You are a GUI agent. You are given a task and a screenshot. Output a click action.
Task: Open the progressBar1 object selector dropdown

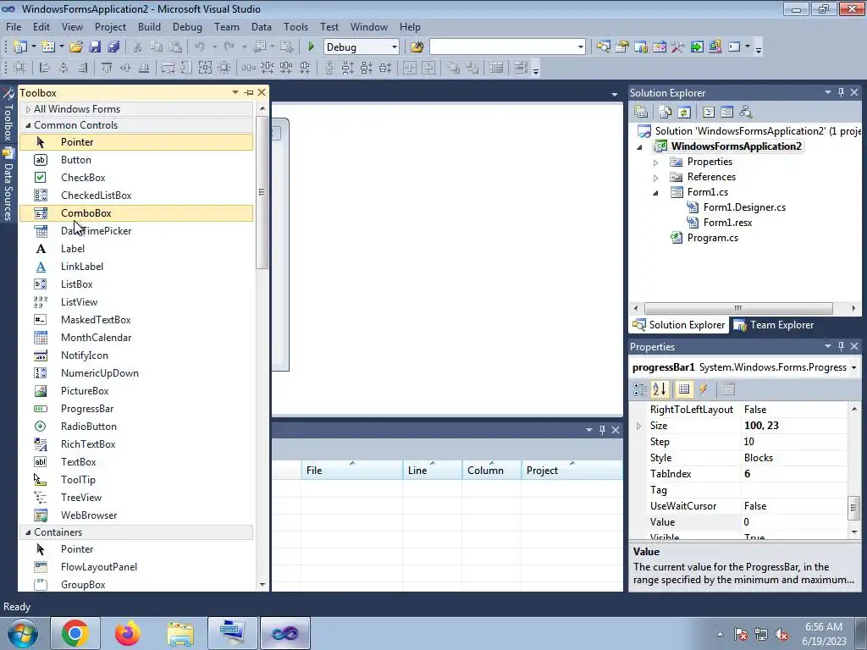click(x=853, y=367)
